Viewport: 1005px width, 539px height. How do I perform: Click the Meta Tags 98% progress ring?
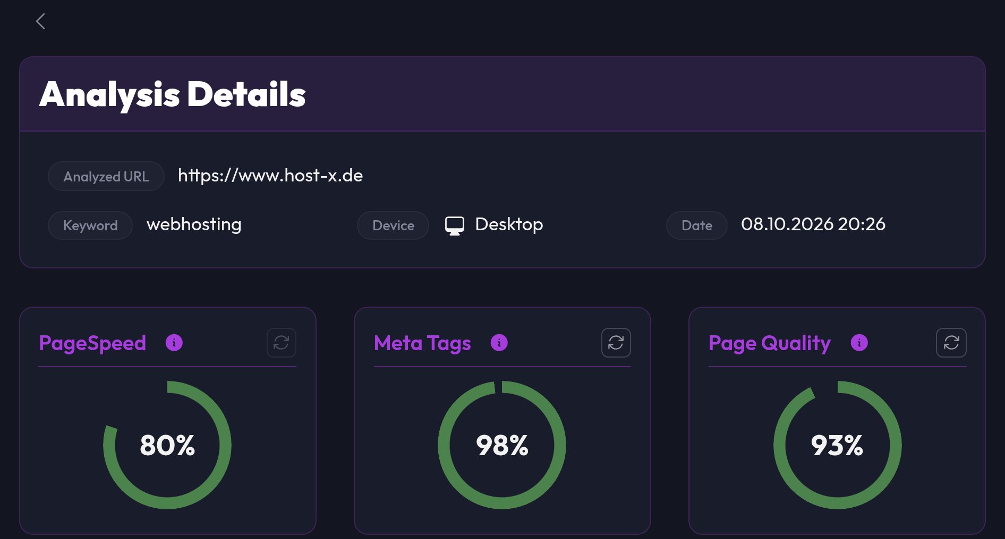pos(502,445)
